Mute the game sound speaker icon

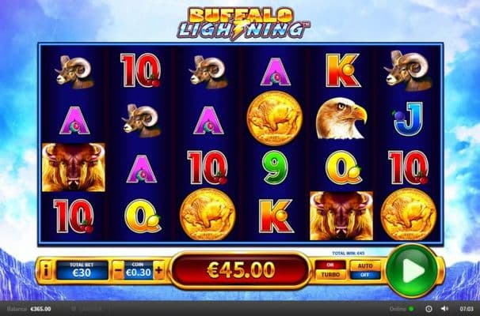444,309
